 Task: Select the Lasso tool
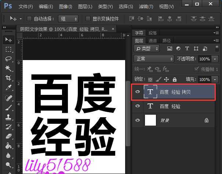tap(8, 59)
